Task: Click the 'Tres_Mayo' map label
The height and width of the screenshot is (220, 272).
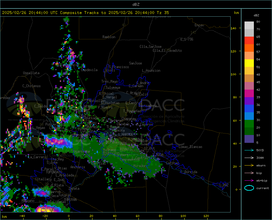Action: (x=109, y=81)
